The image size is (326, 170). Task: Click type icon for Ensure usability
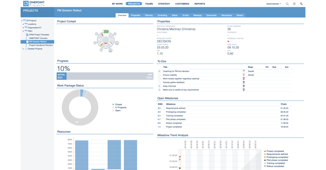point(244,75)
